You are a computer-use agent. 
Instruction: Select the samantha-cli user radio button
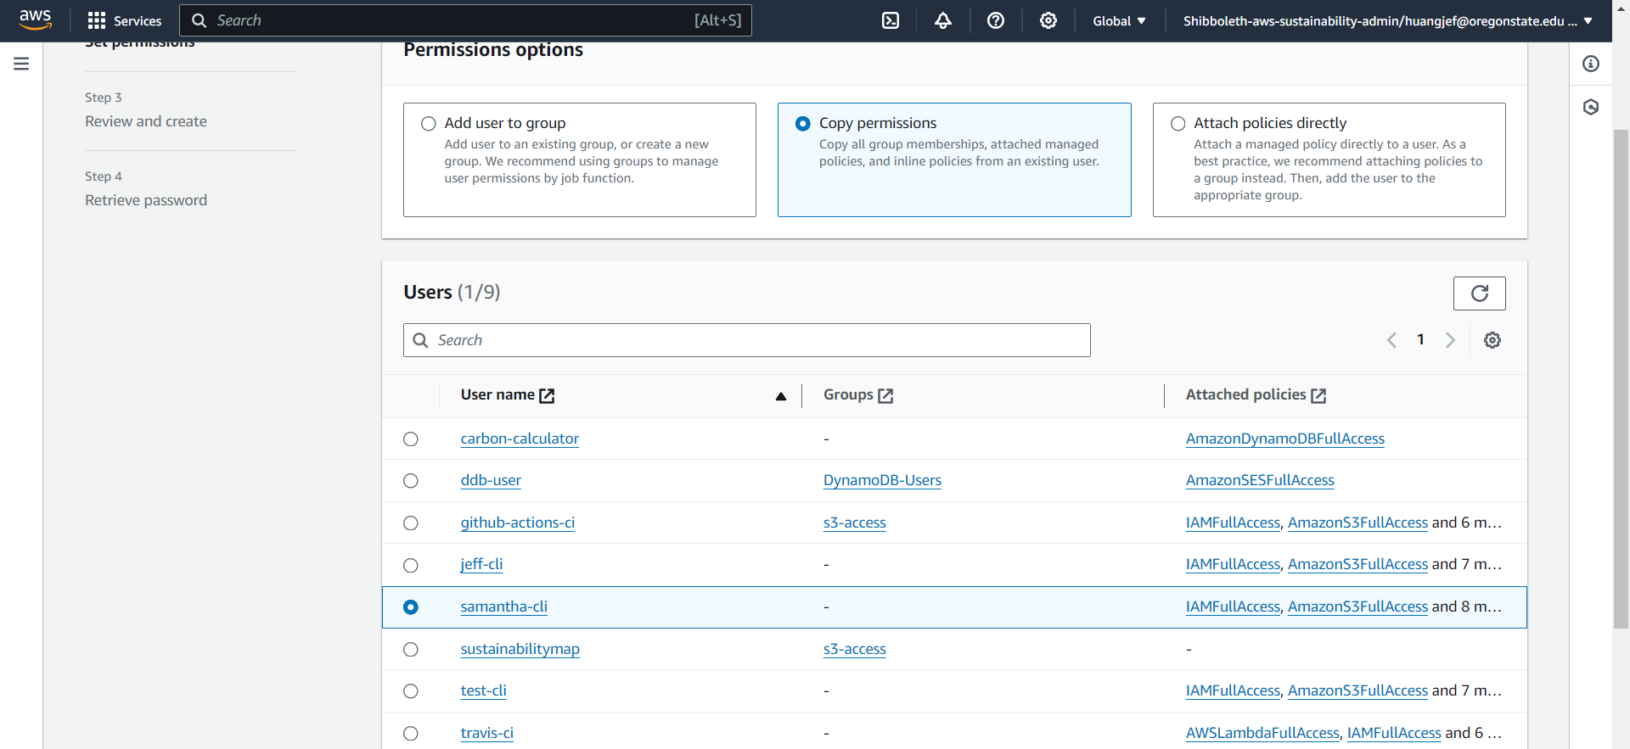[x=411, y=607]
